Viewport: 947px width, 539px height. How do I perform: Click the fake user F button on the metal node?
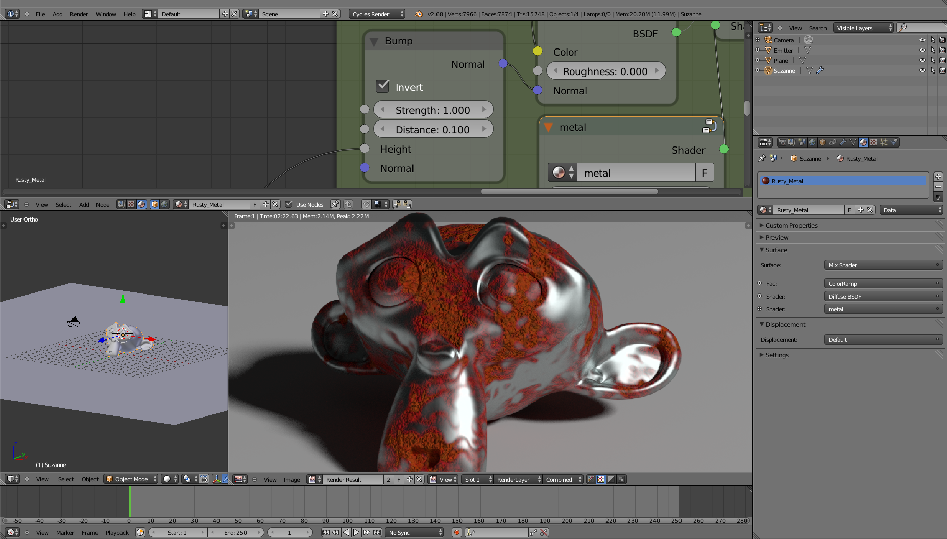point(705,173)
